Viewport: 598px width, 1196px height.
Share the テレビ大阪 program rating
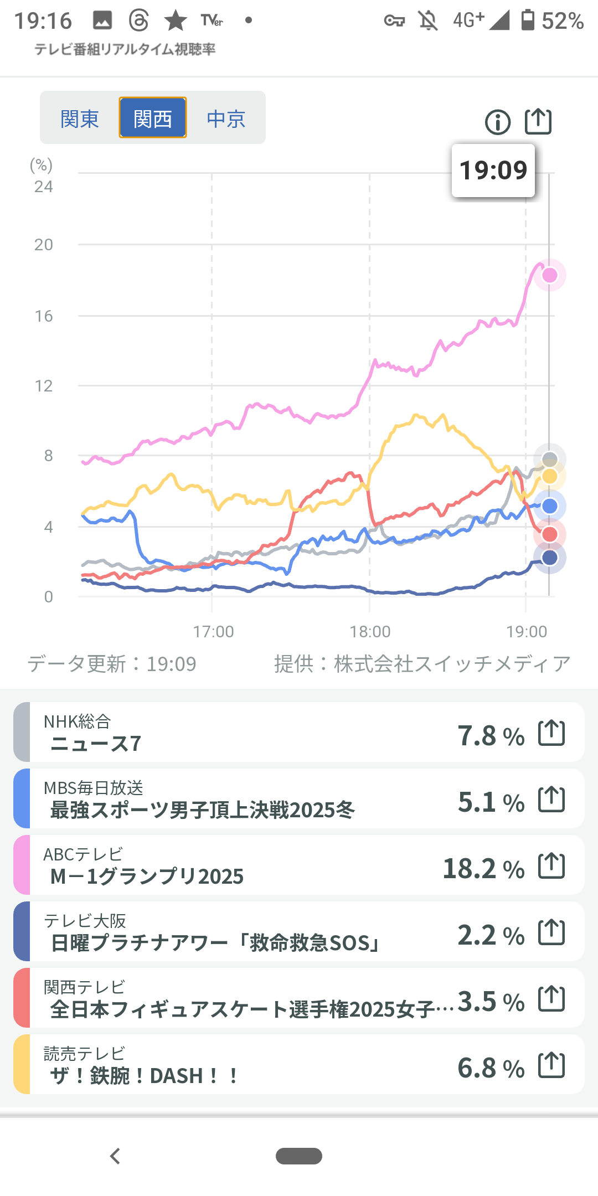click(x=551, y=932)
